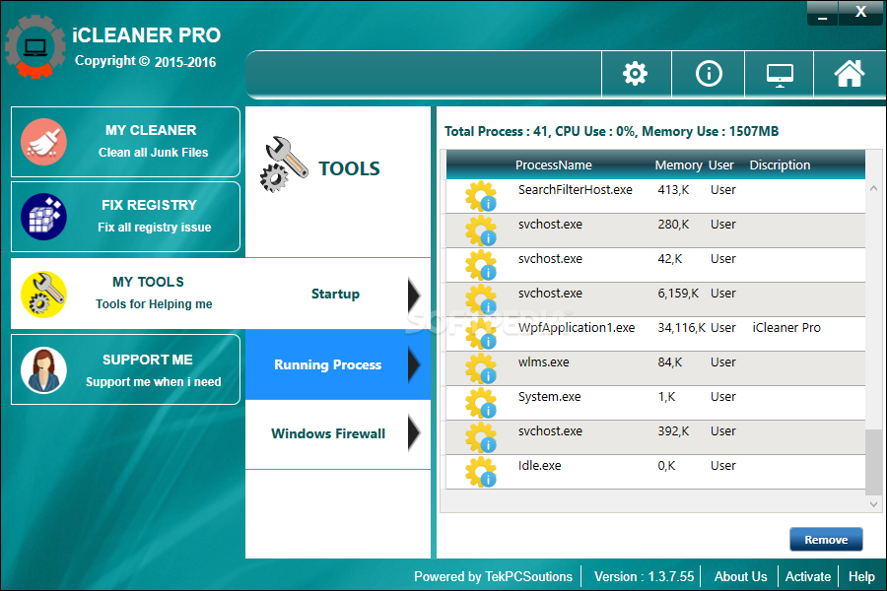
Task: Open the Windows Firewall tool
Action: [x=338, y=433]
